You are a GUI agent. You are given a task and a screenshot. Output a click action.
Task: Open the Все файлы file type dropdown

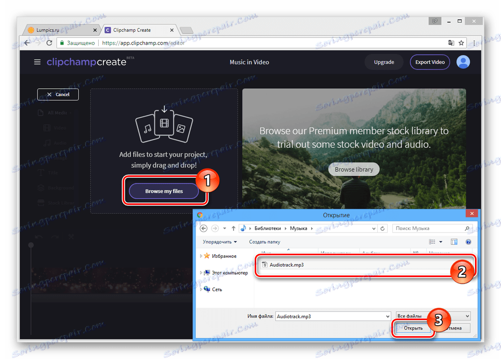[x=433, y=316]
